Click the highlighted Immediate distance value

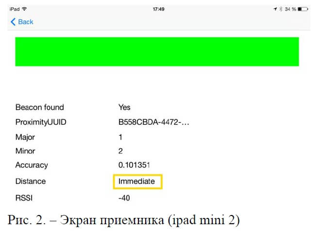136,181
